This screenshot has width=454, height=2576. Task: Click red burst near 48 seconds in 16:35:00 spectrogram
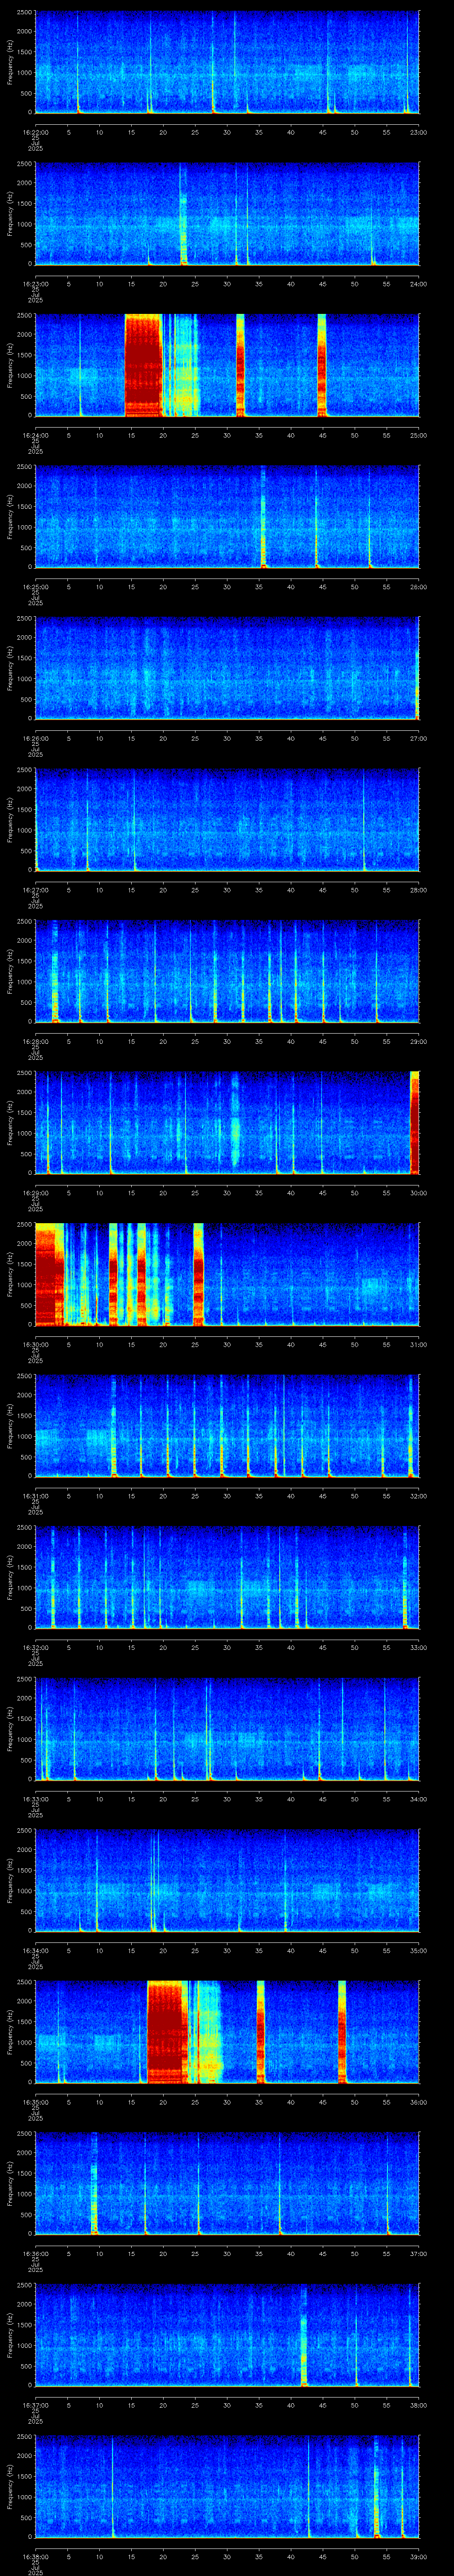[341, 2032]
